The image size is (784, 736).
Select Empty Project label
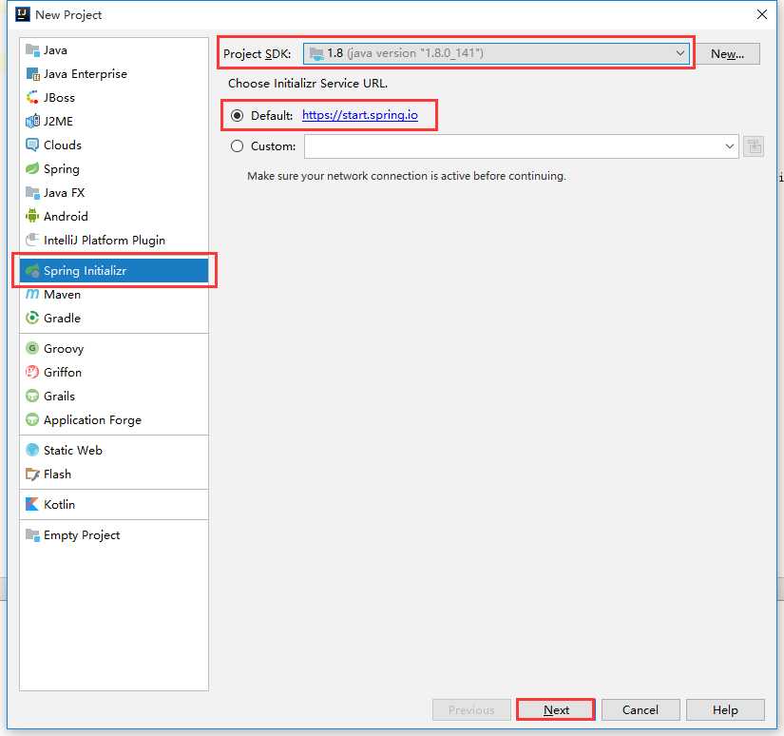[82, 534]
